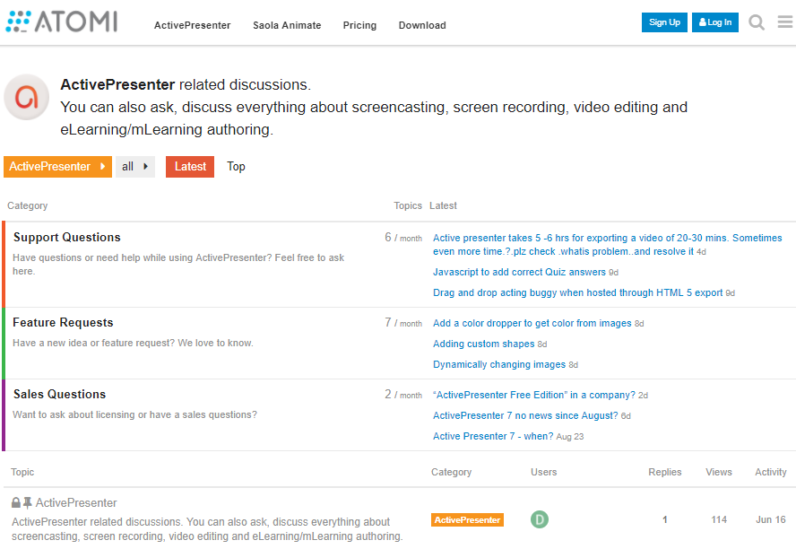The image size is (796, 549).
Task: Click the green D user avatar
Action: [539, 519]
